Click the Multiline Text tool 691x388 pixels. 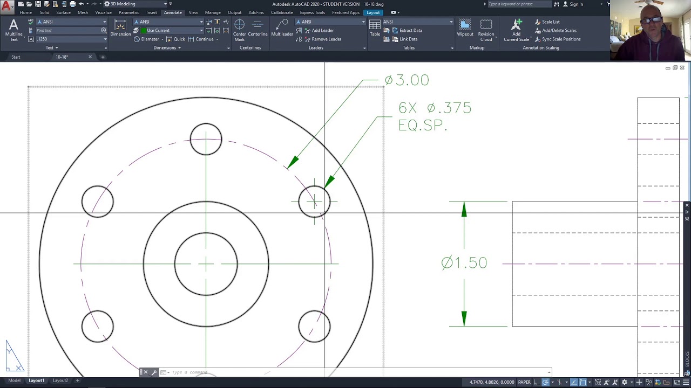coord(13,30)
